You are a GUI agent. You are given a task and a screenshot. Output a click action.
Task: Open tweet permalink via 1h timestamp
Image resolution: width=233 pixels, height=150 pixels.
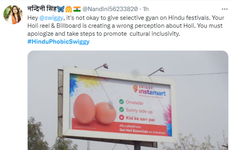pyautogui.click(x=146, y=9)
